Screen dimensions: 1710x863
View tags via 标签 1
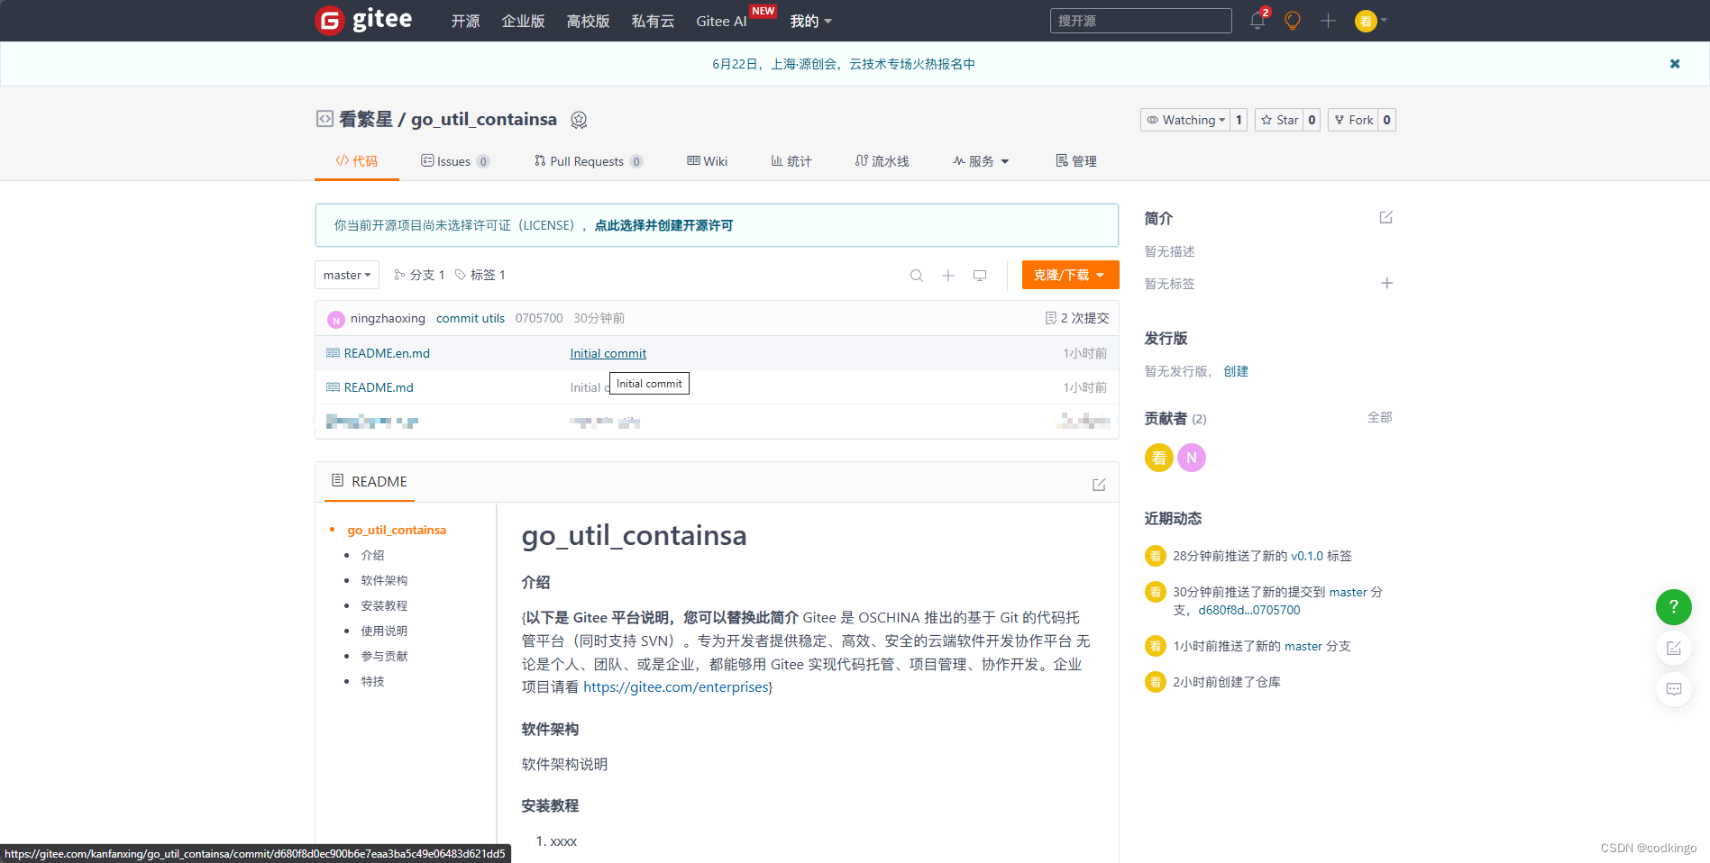(480, 275)
